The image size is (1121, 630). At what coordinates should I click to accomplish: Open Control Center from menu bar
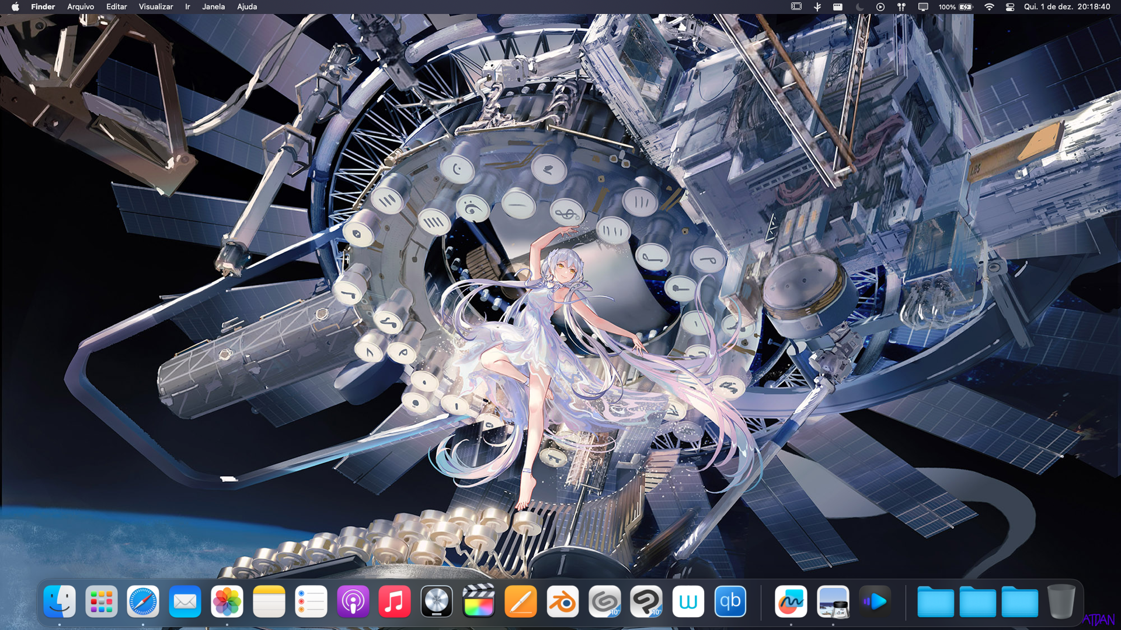(x=1010, y=7)
